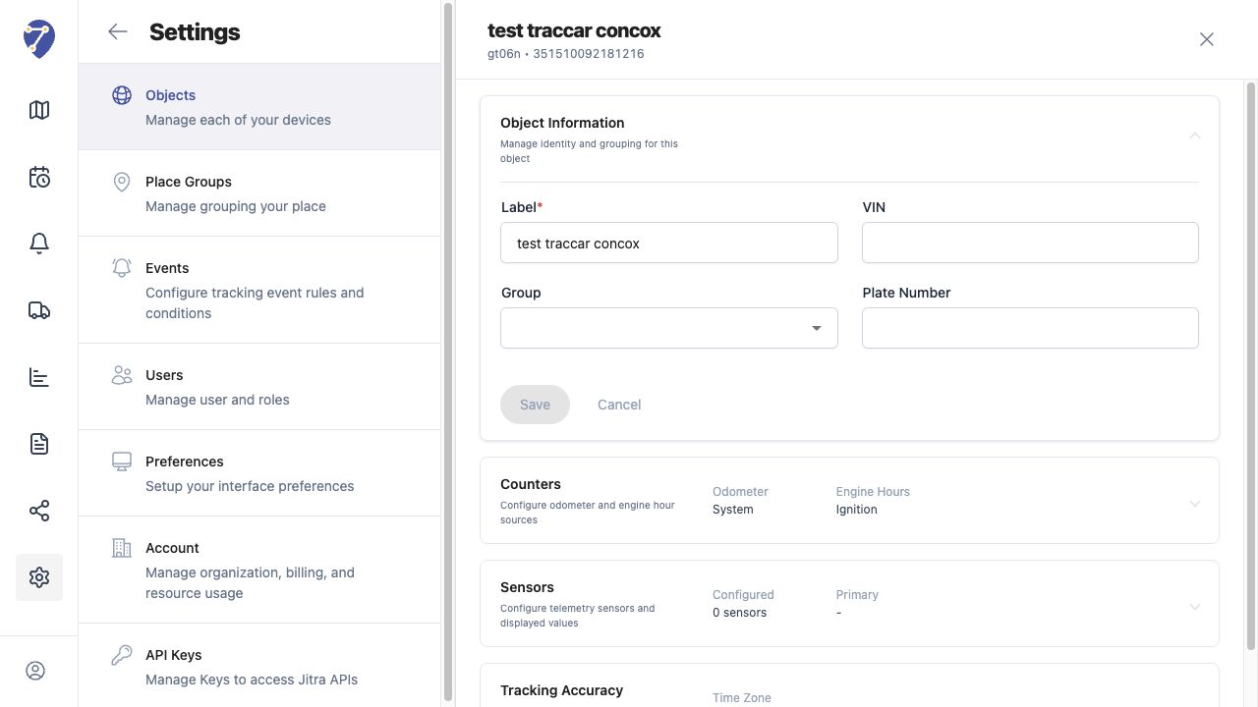Click the VIN input field
Screen dimensions: 1258x707
1030,243
